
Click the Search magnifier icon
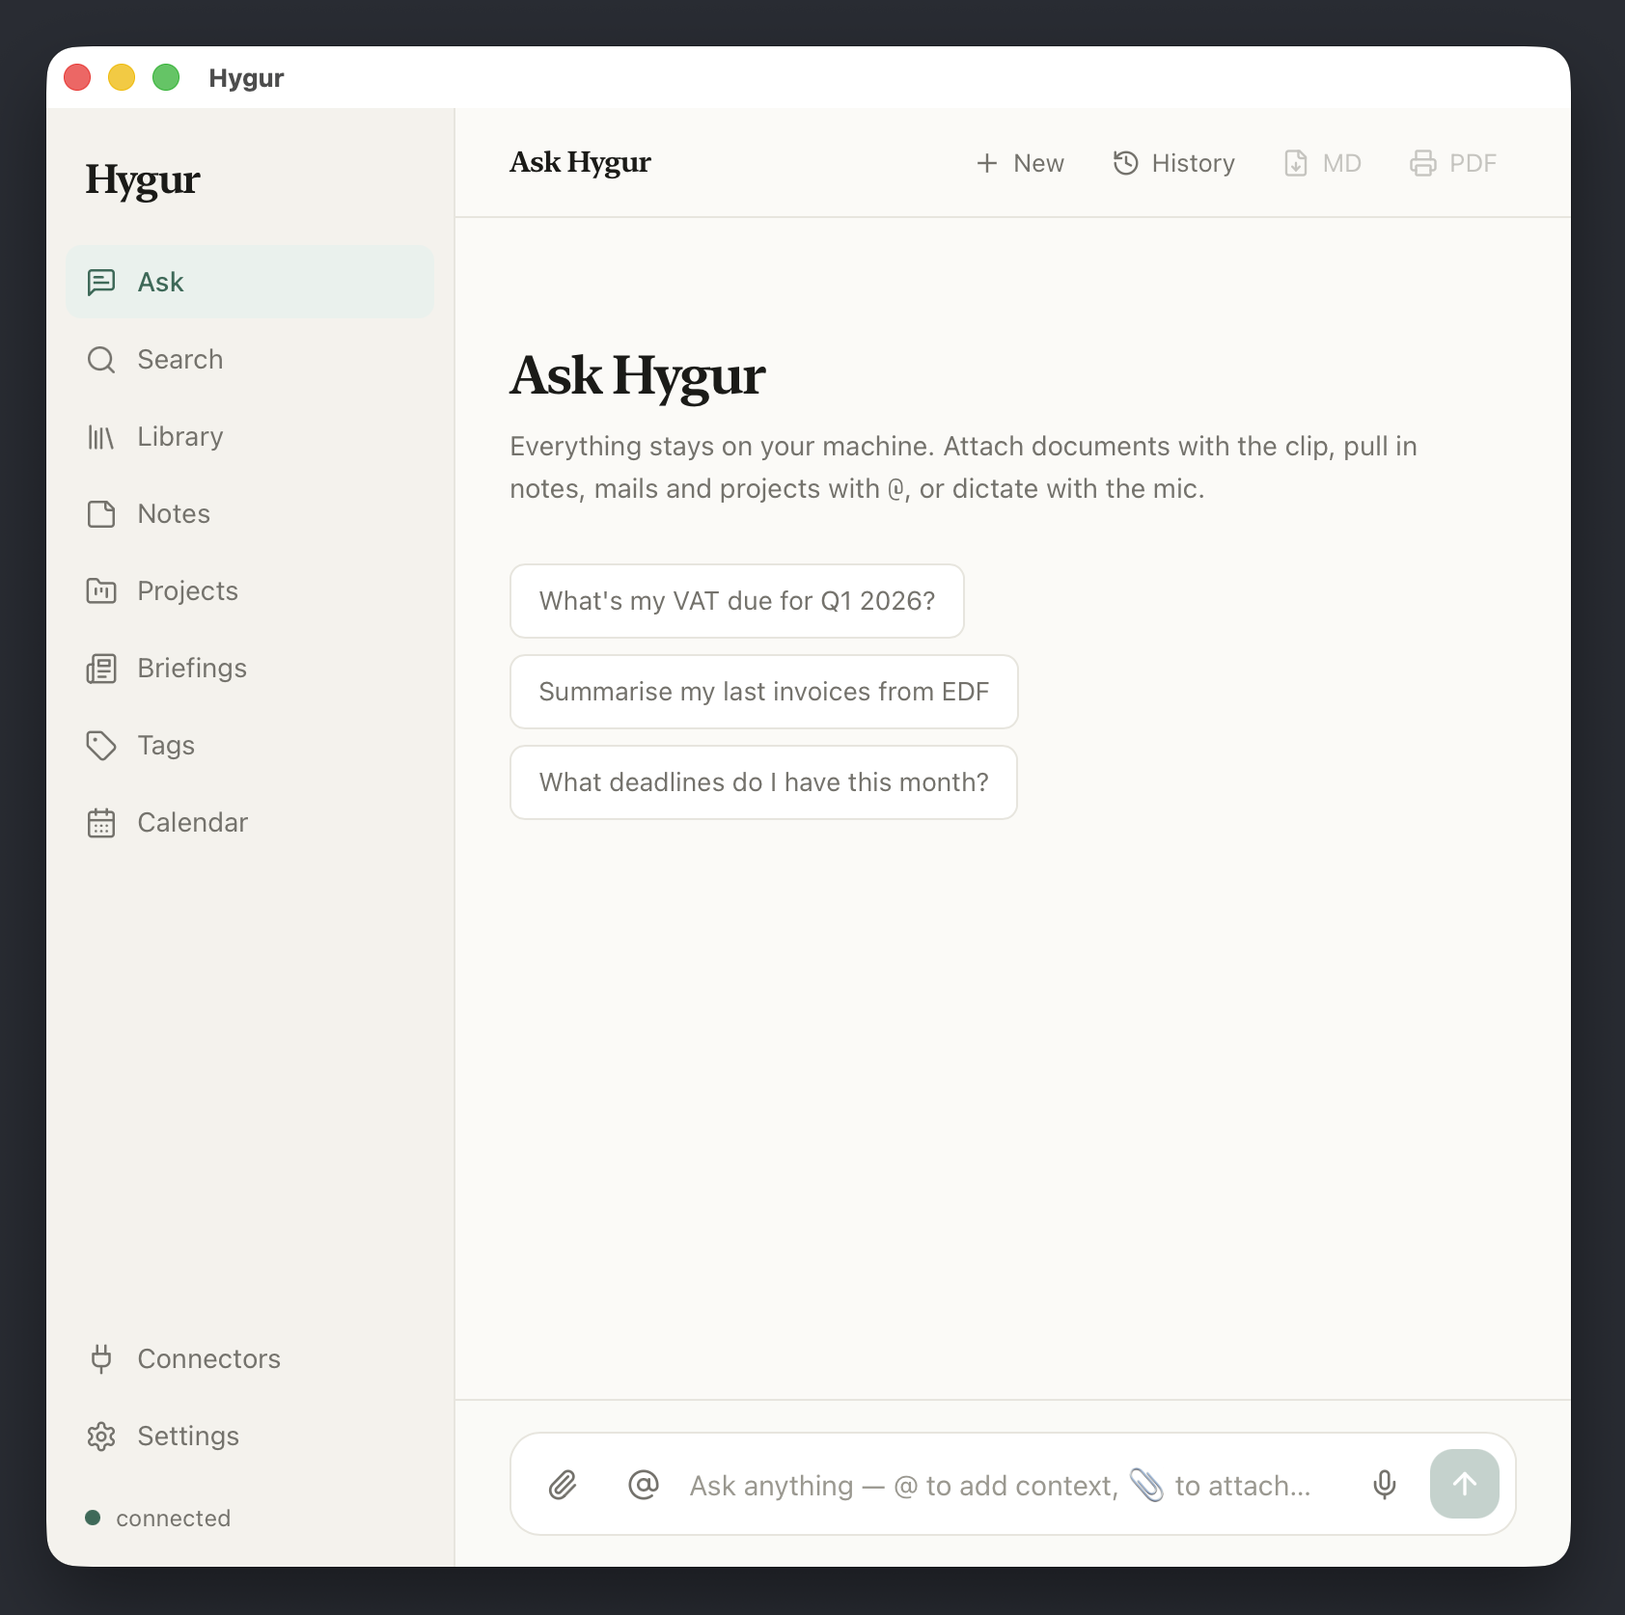pyautogui.click(x=101, y=359)
